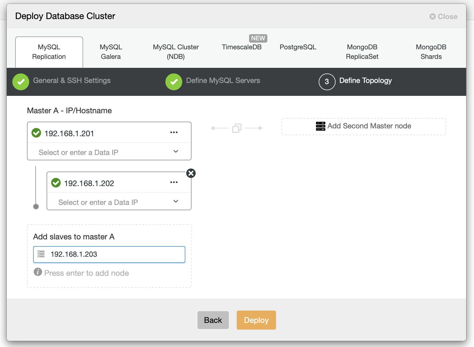The width and height of the screenshot is (474, 347).
Task: Go to Define MySQL Servers step
Action: (223, 81)
